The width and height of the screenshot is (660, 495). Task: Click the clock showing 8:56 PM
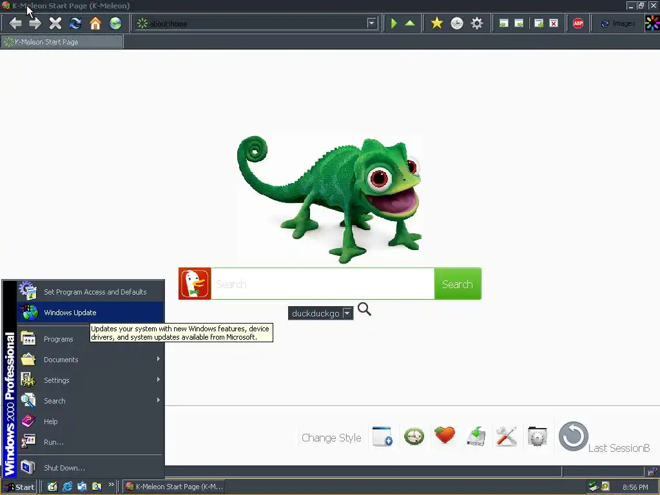tap(635, 487)
